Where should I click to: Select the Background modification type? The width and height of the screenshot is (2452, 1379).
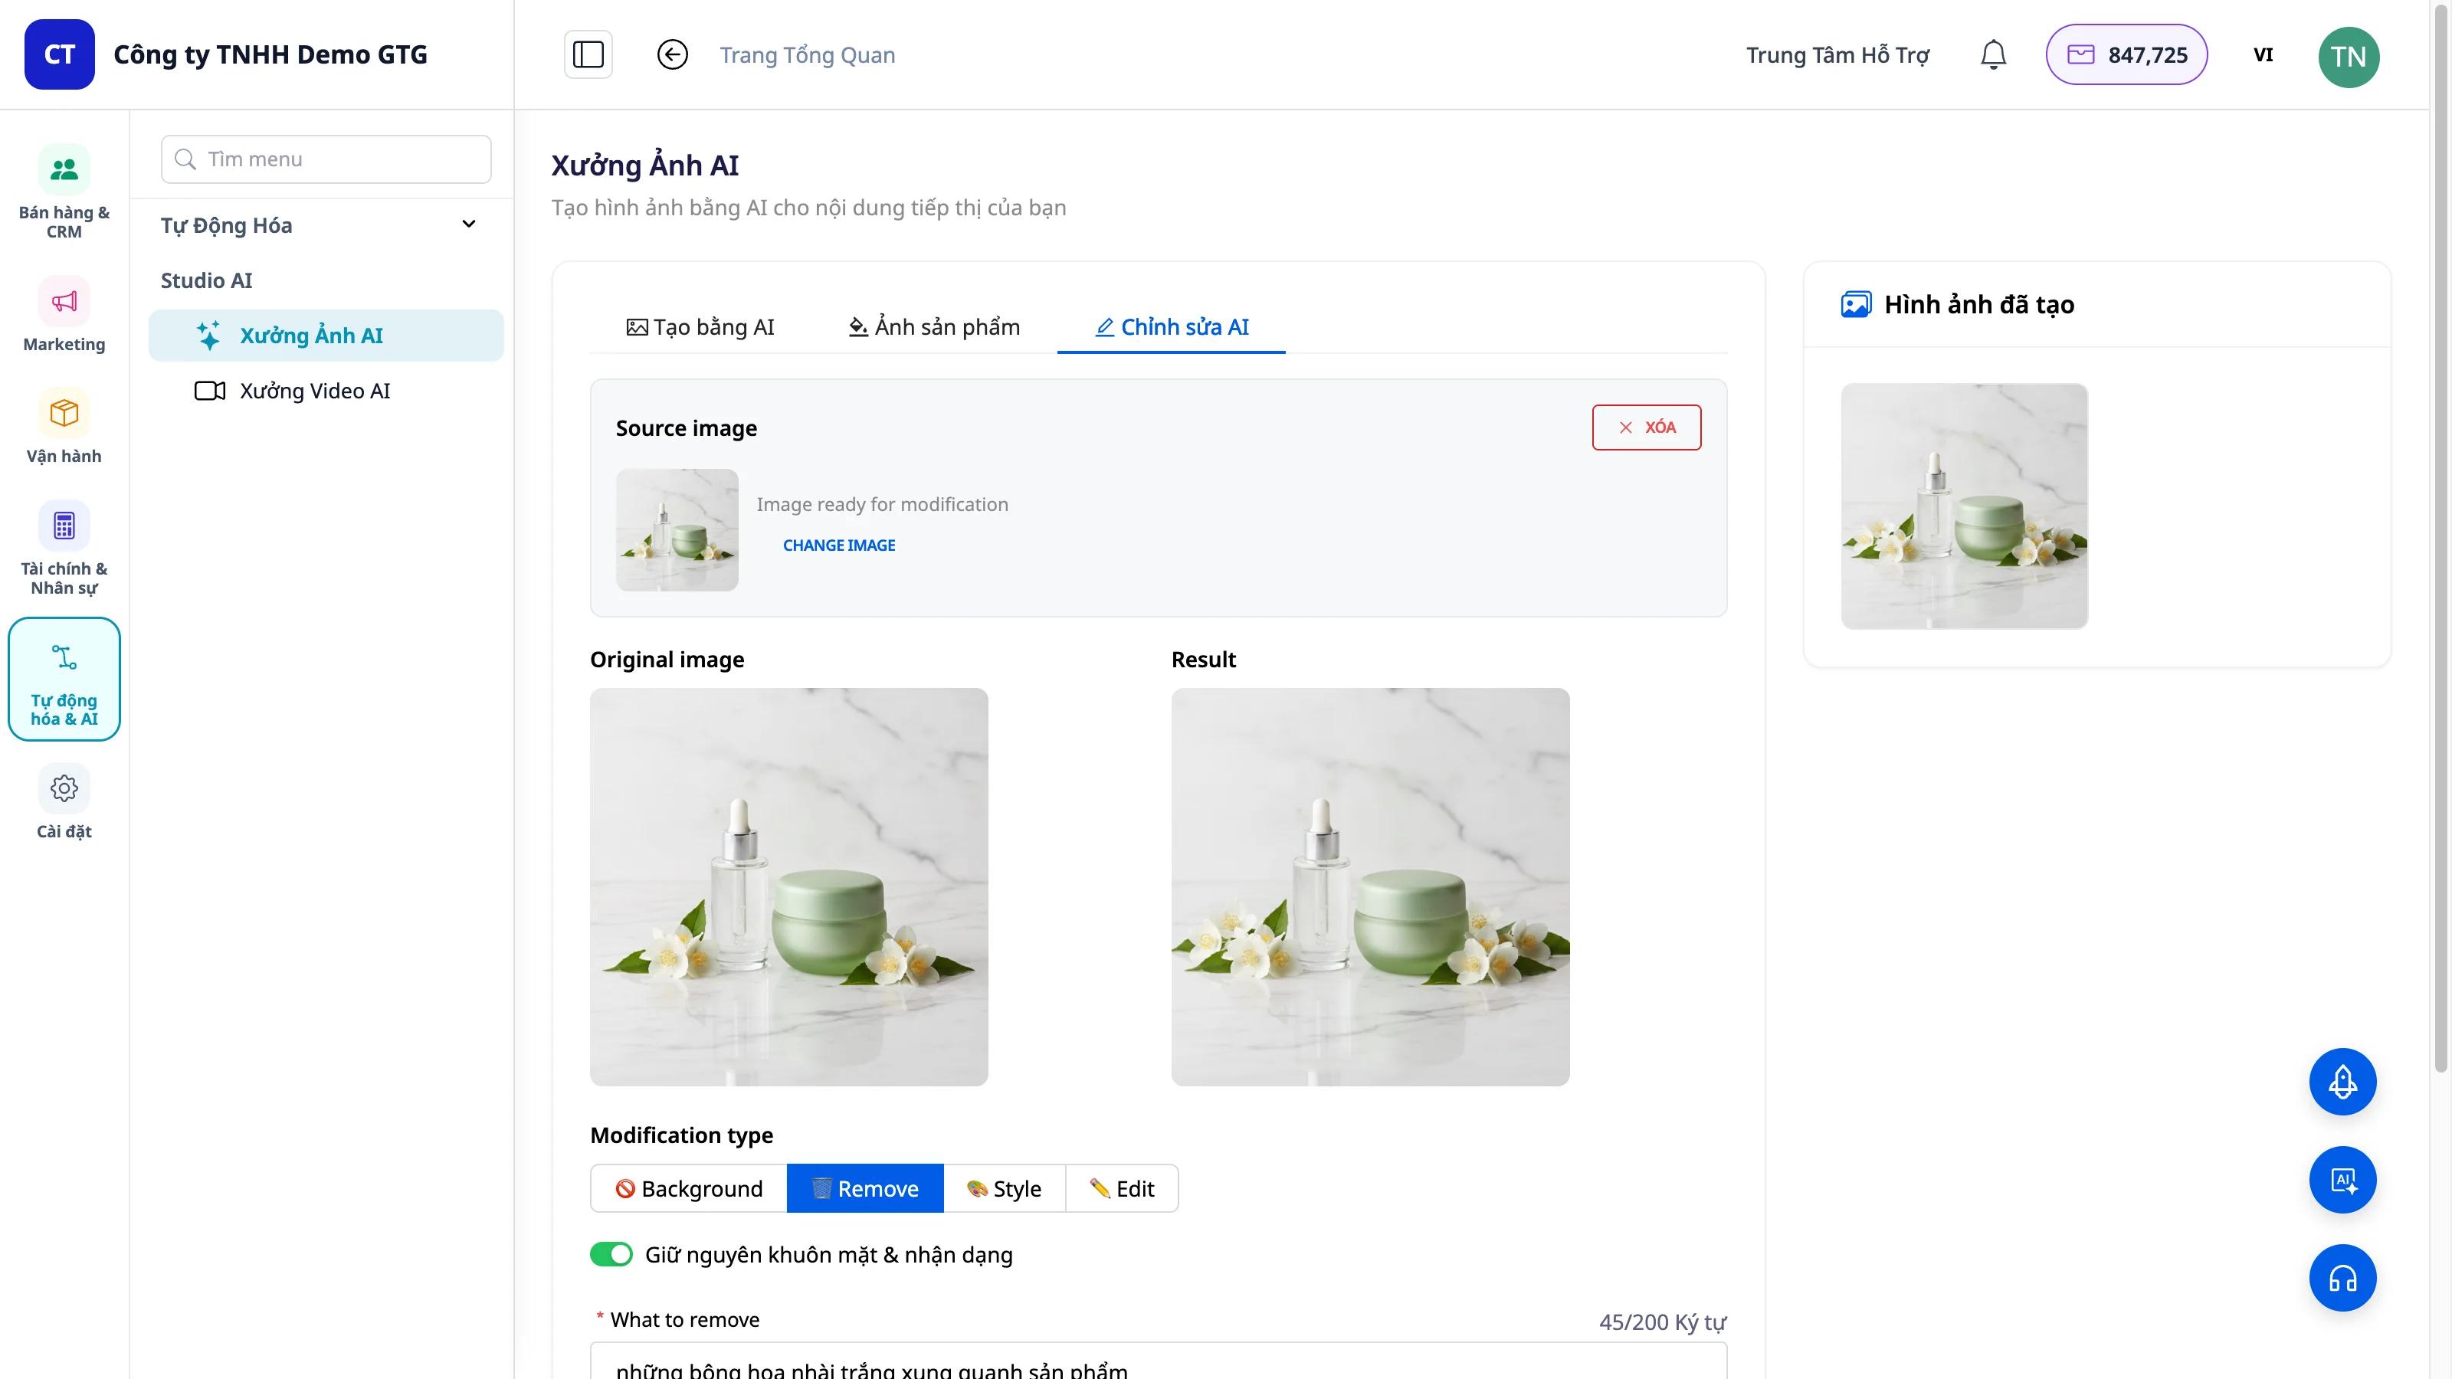tap(689, 1187)
